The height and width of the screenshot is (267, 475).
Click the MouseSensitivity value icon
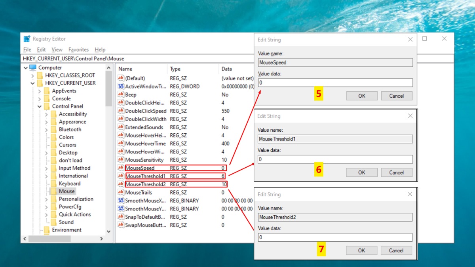[x=121, y=160]
